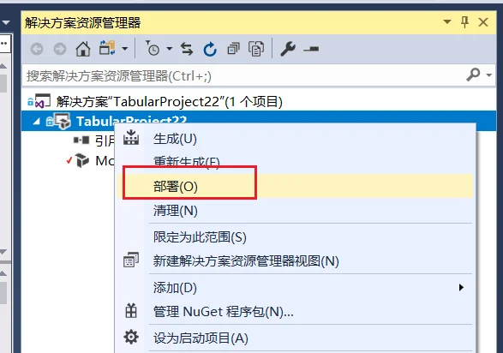Toggle auto-hide pin for Solution Explorer
This screenshot has height=353, width=503.
pyautogui.click(x=464, y=22)
